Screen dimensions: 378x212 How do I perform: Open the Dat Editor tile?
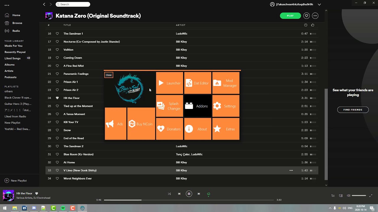tap(198, 83)
